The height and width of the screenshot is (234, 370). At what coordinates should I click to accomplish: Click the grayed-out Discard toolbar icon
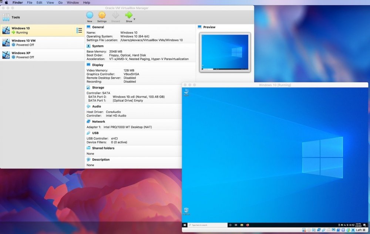coord(115,15)
